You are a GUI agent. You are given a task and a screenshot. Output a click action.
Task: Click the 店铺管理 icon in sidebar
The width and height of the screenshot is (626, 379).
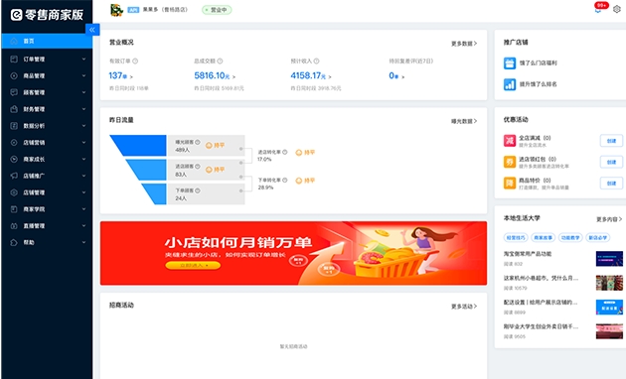(14, 192)
